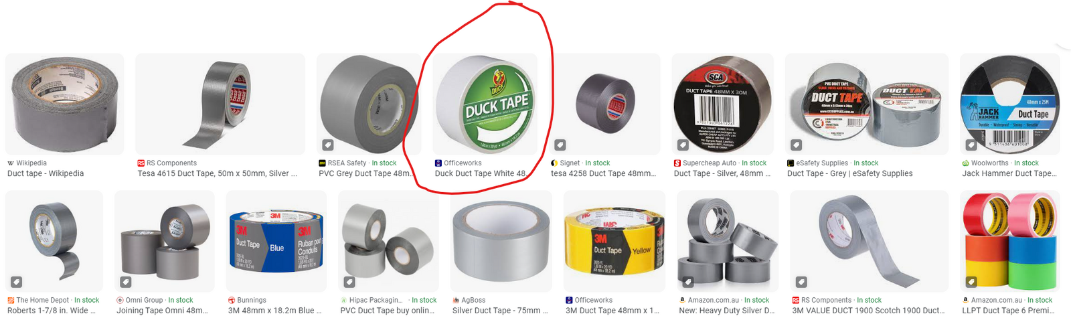Click the tag icon on eSafety Supplies image
The width and height of the screenshot is (1071, 324).
(x=796, y=145)
